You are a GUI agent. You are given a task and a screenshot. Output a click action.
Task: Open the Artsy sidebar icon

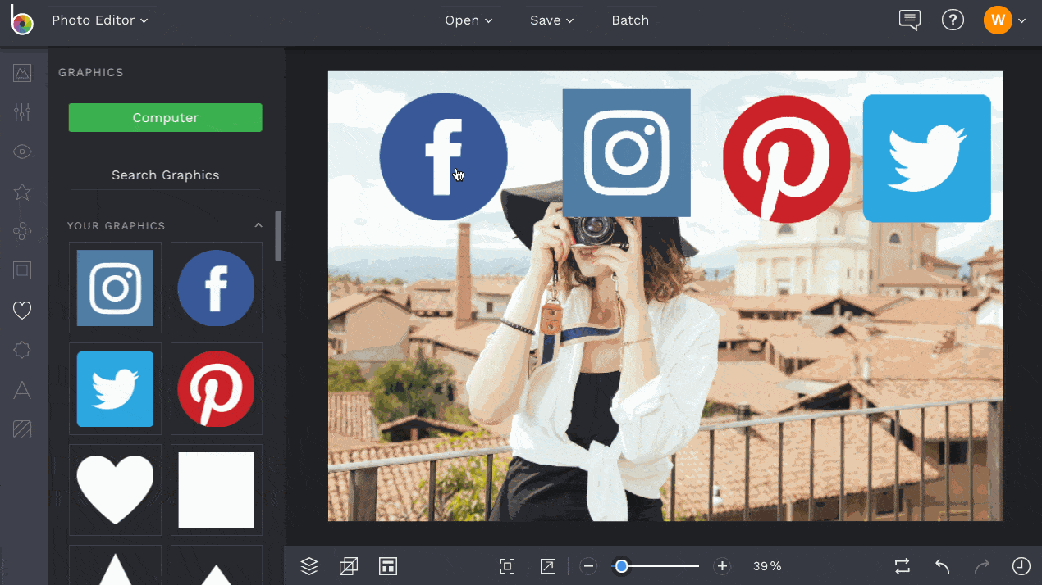pos(22,232)
